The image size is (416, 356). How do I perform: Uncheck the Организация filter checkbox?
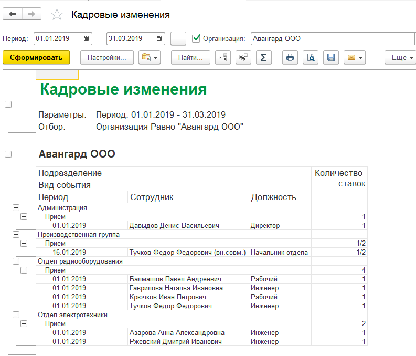click(197, 38)
